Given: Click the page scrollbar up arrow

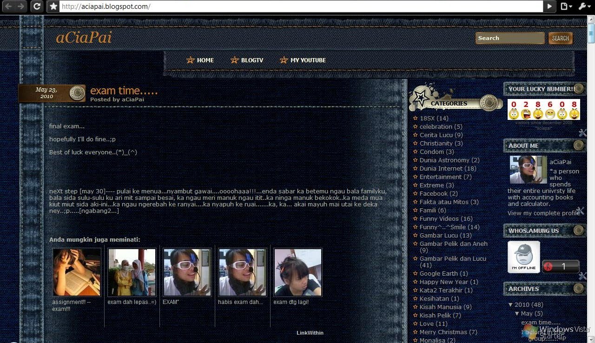Looking at the screenshot, I should [591, 19].
